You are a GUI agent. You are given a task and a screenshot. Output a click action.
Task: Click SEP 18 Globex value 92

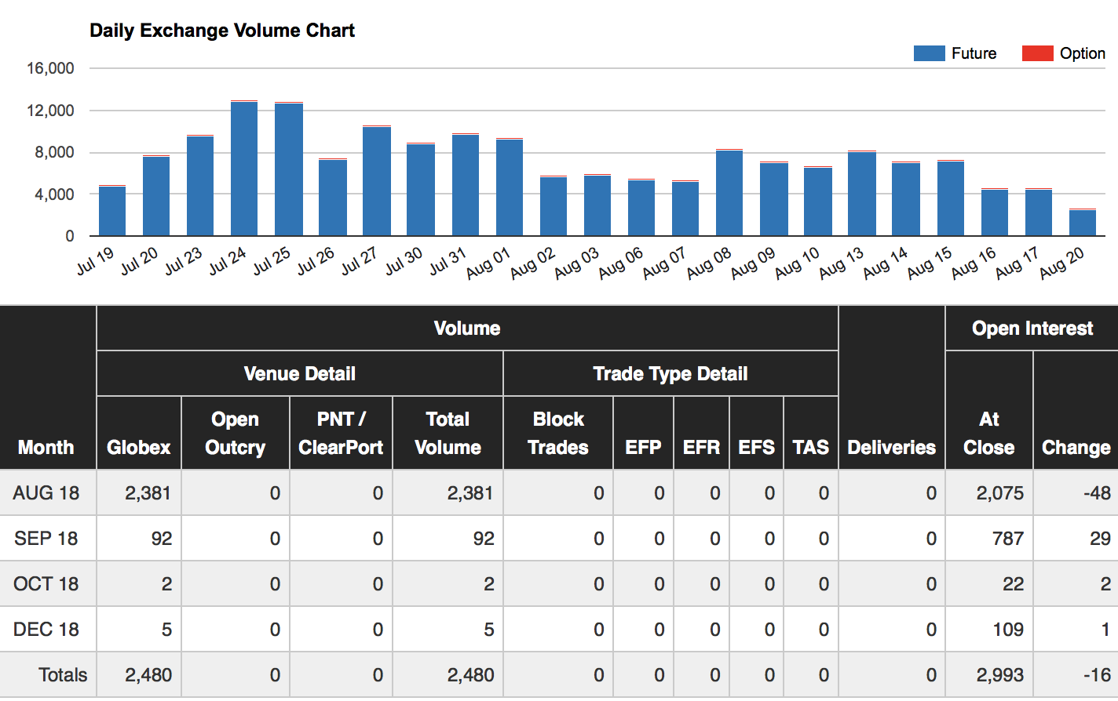pos(162,539)
